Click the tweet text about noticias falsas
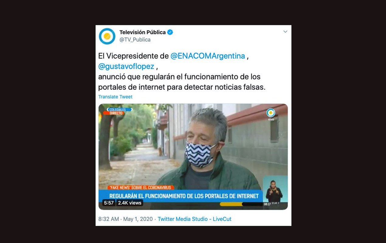Screen dimensions: 386x243 tap(182, 82)
